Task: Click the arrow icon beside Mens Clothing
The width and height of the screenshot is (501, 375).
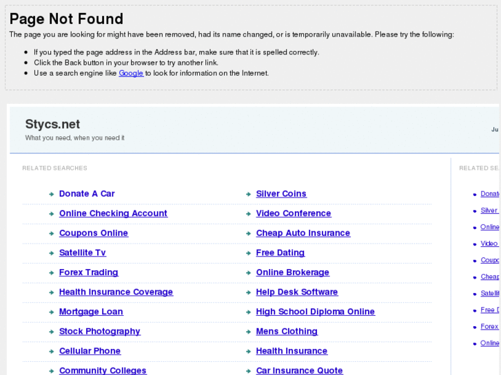Action: (x=248, y=332)
